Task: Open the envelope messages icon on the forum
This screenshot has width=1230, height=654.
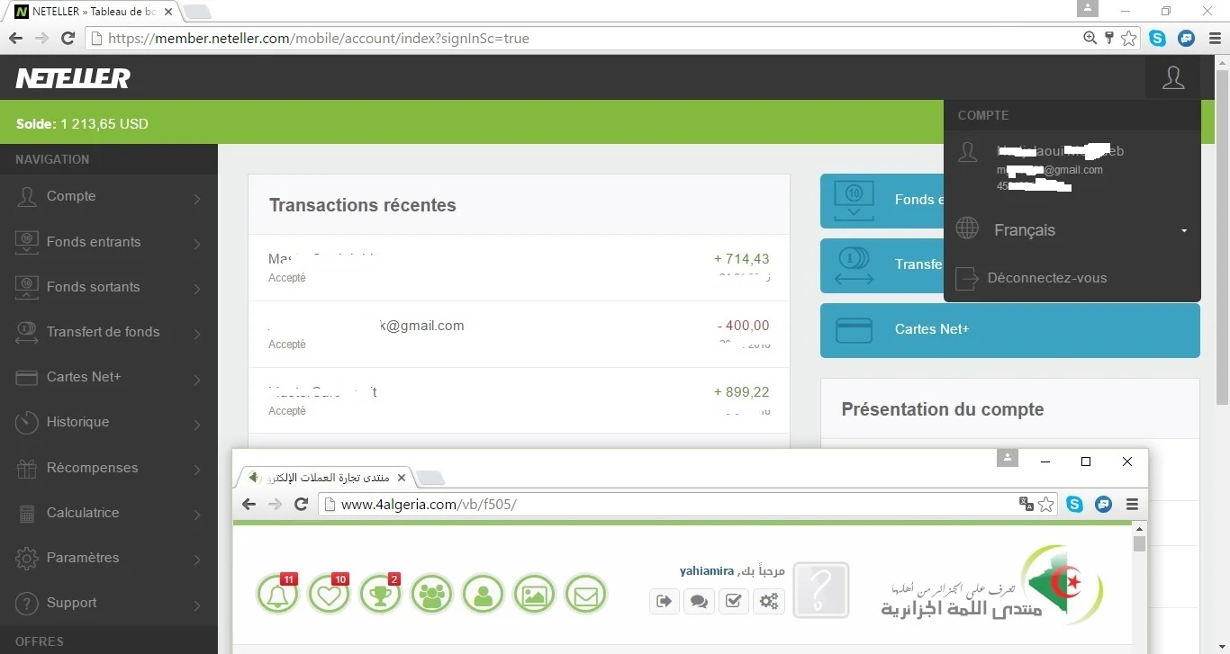Action: [x=586, y=595]
